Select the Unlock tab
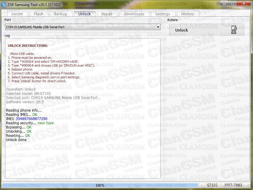 (x=84, y=14)
